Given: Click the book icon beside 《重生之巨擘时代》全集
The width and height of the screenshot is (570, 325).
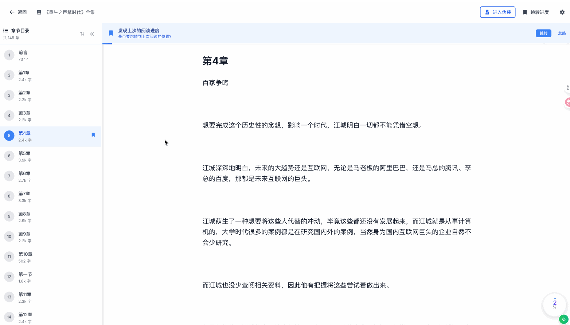Looking at the screenshot, I should pyautogui.click(x=38, y=12).
